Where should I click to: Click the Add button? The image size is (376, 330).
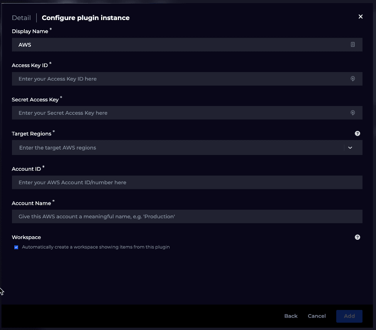pos(349,316)
